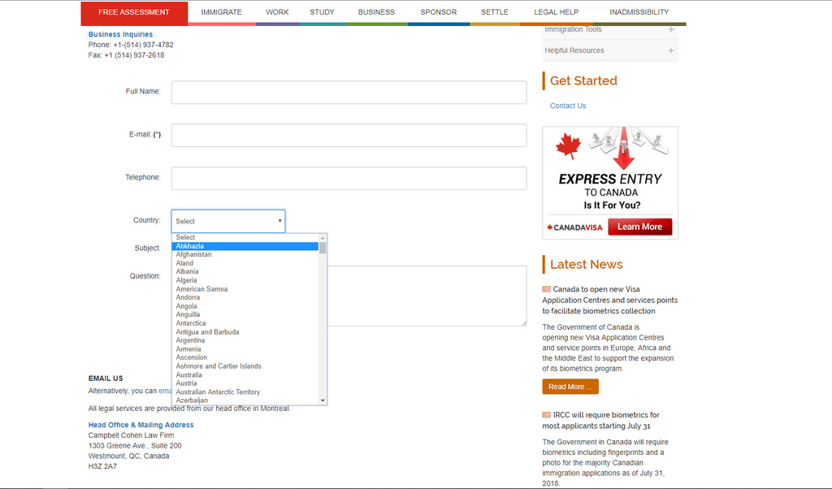Image resolution: width=832 pixels, height=489 pixels.
Task: Open the Contact Us link
Action: tap(568, 106)
